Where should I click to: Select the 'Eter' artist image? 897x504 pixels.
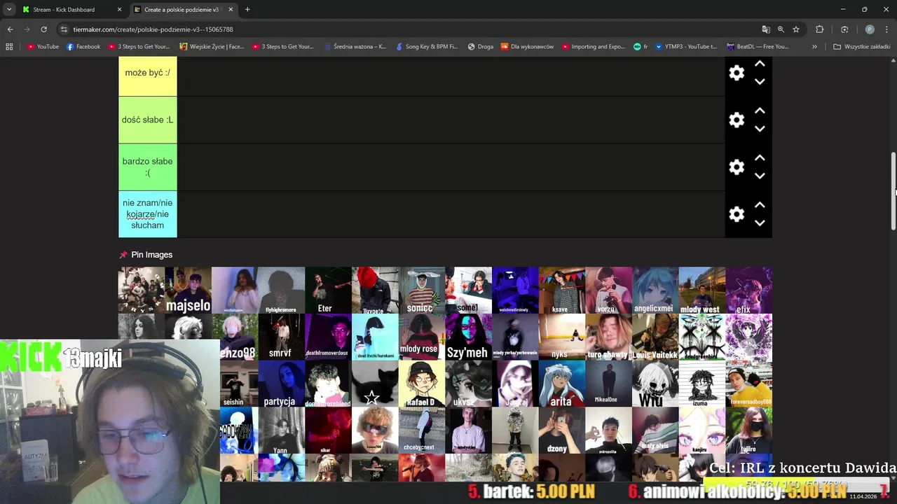pos(328,290)
